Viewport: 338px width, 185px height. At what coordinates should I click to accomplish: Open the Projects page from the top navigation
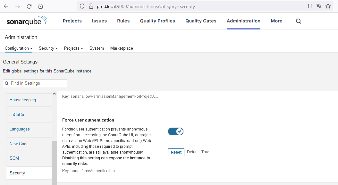click(72, 21)
